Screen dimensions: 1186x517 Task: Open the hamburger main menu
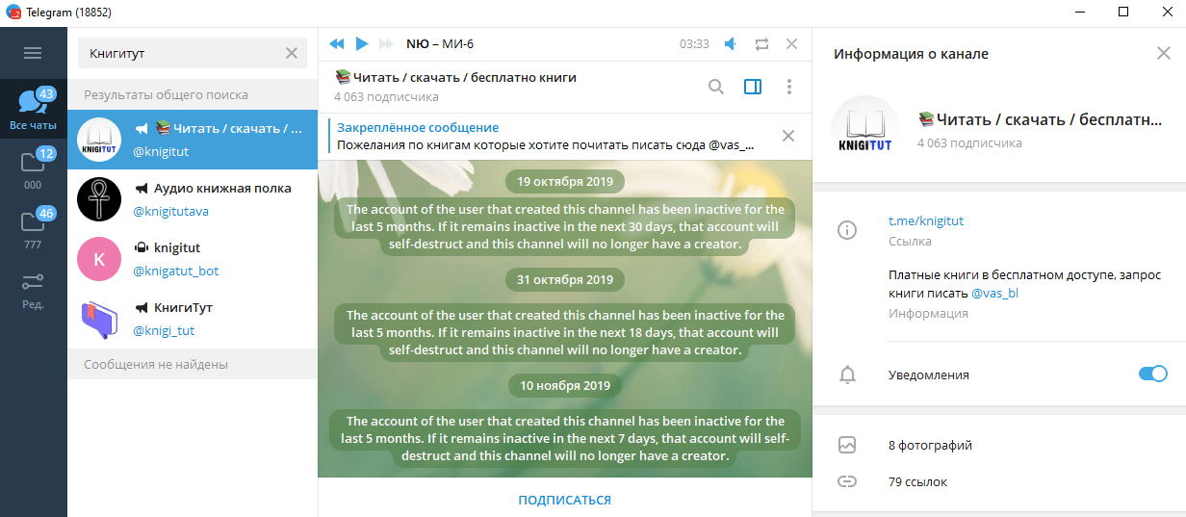(33, 53)
